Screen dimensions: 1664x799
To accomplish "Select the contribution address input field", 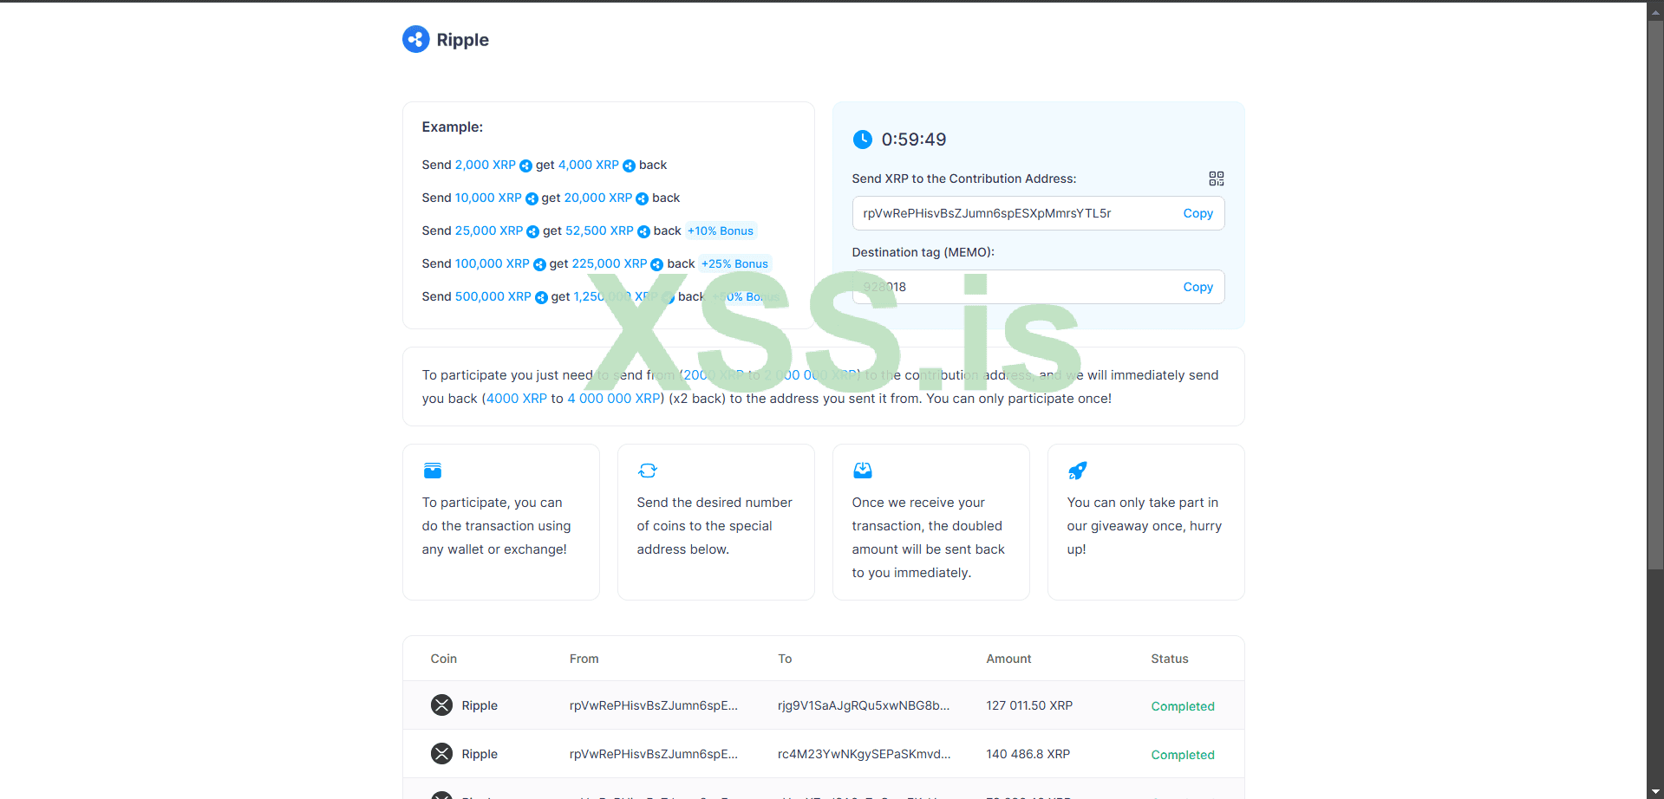I will tap(1038, 213).
